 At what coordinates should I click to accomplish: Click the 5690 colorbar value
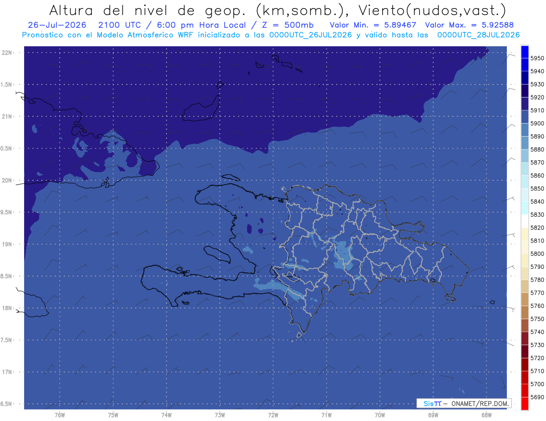pos(537,397)
